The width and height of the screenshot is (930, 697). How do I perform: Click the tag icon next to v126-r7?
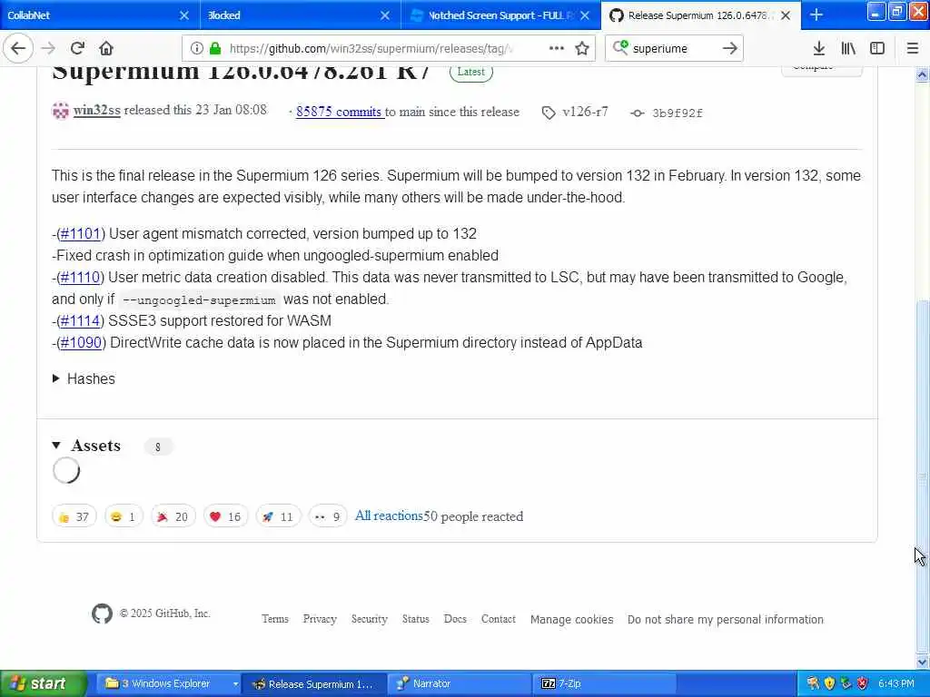coord(549,113)
